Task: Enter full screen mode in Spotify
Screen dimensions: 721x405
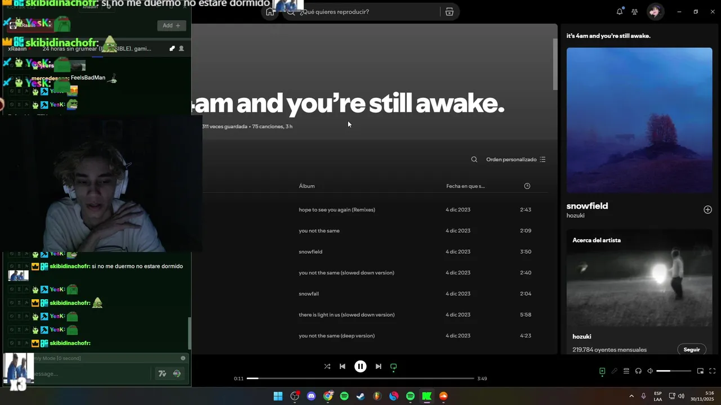Action: pos(713,371)
